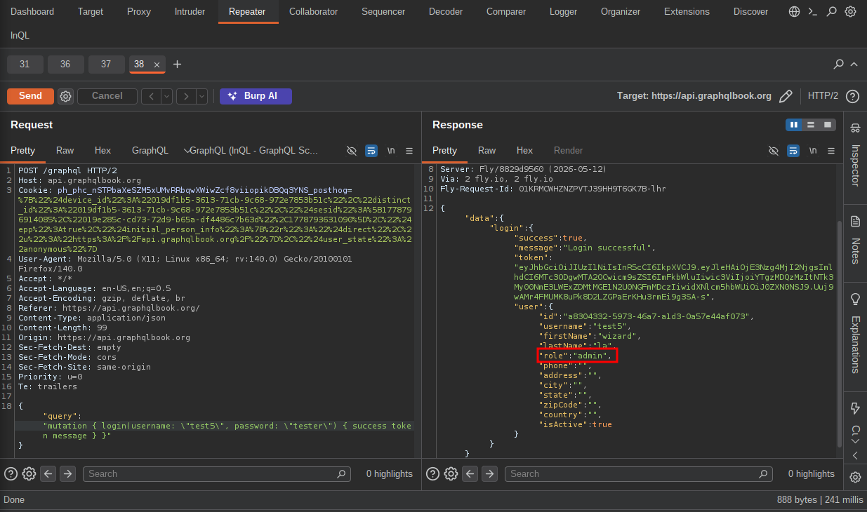Open forward history dropdown arrow
Image resolution: width=867 pixels, height=512 pixels.
201,96
